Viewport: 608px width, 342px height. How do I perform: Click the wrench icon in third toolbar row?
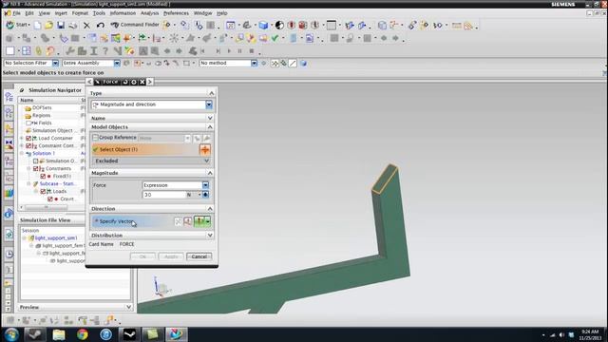pos(70,50)
